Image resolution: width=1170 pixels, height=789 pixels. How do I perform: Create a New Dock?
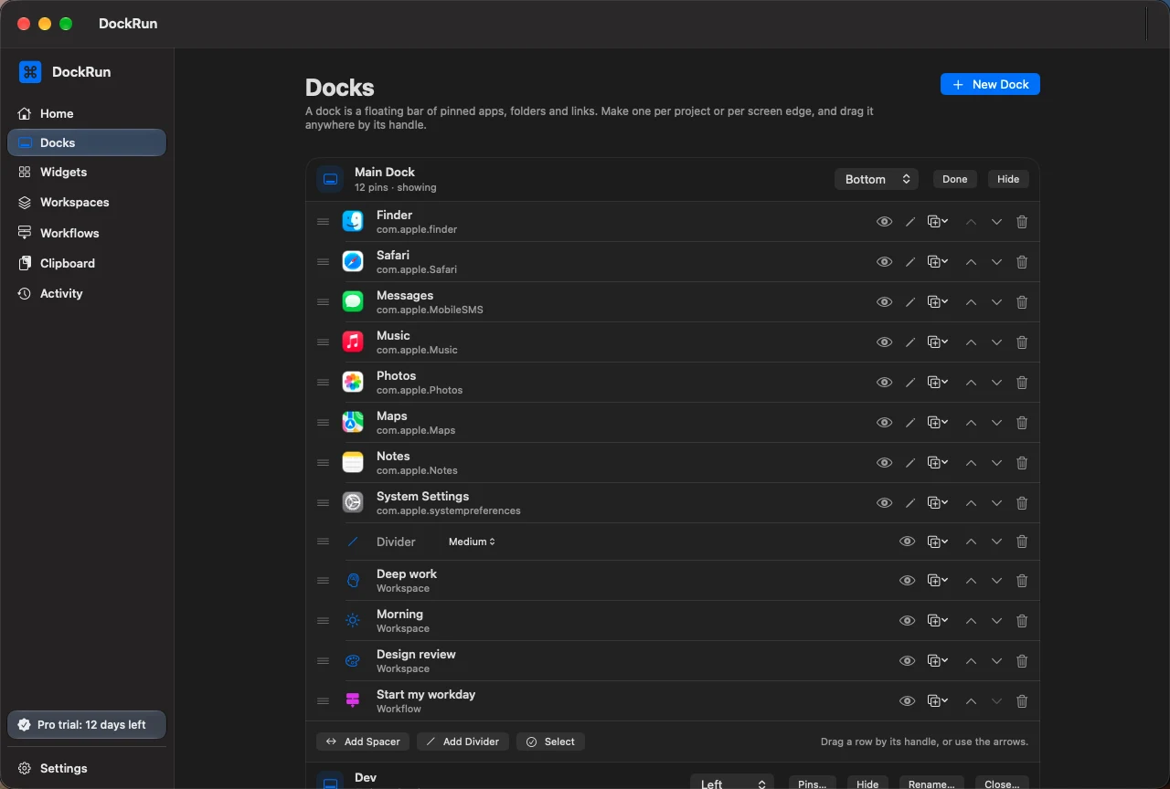pyautogui.click(x=990, y=84)
